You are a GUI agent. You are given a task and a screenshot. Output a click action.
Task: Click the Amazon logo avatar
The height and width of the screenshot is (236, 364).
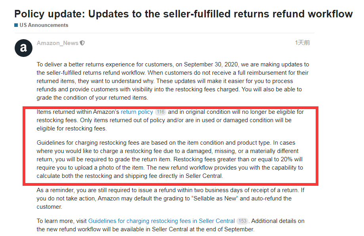coord(23,48)
